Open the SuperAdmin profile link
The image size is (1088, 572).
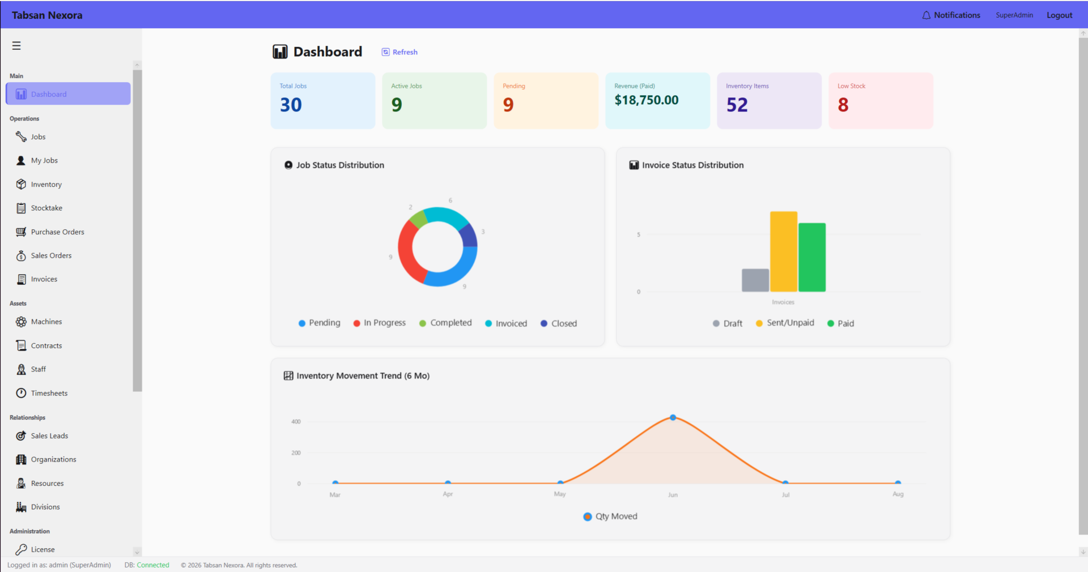pyautogui.click(x=1014, y=15)
